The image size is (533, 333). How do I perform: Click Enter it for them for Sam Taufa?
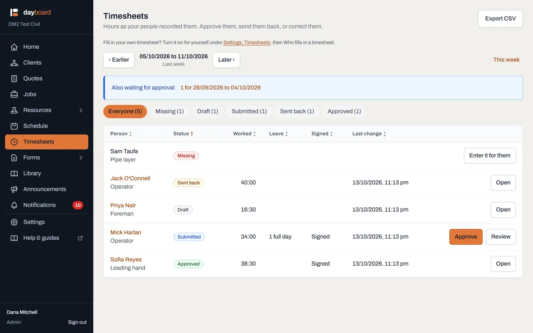(x=490, y=156)
